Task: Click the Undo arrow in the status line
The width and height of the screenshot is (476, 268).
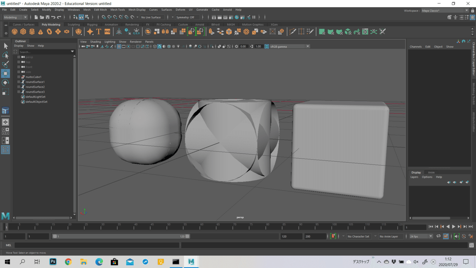Action: (x=53, y=17)
